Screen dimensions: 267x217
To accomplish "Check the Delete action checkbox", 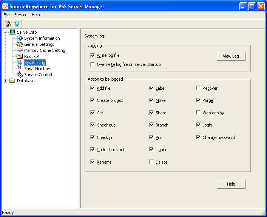I will click(152, 162).
